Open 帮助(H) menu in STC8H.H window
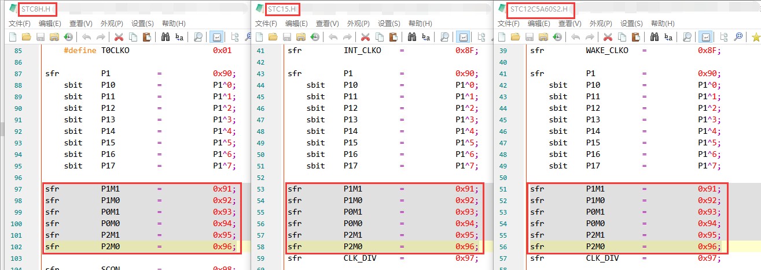 click(x=174, y=24)
